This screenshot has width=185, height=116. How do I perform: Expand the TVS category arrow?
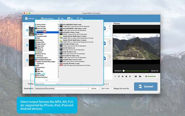[58, 38]
